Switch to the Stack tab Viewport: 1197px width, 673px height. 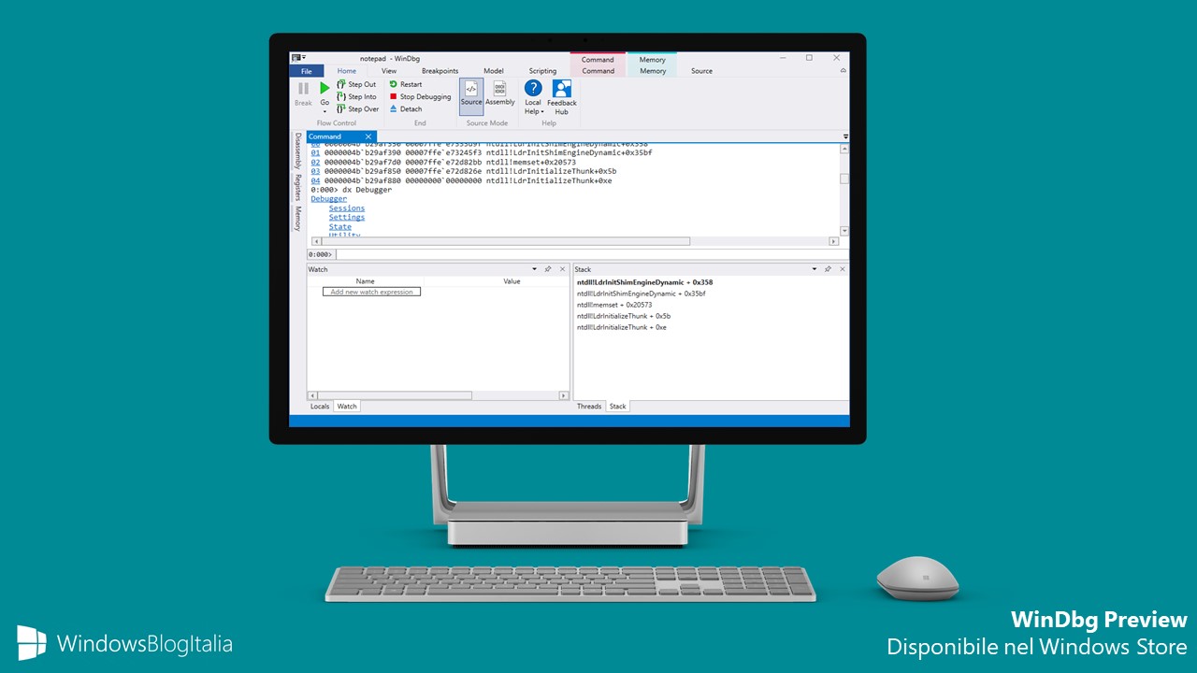(618, 407)
